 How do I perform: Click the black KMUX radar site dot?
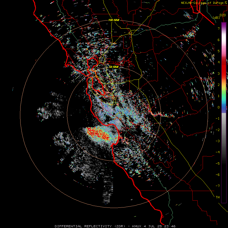click(114, 114)
